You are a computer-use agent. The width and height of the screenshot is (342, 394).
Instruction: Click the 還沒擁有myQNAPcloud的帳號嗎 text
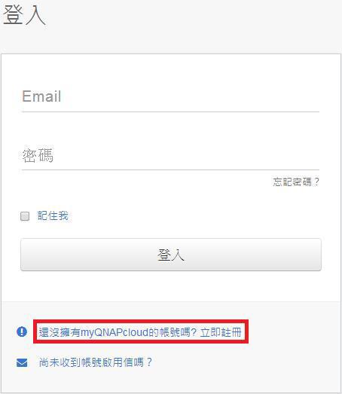(118, 332)
